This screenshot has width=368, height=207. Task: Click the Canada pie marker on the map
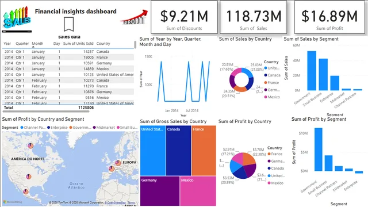pyautogui.click(x=30, y=145)
